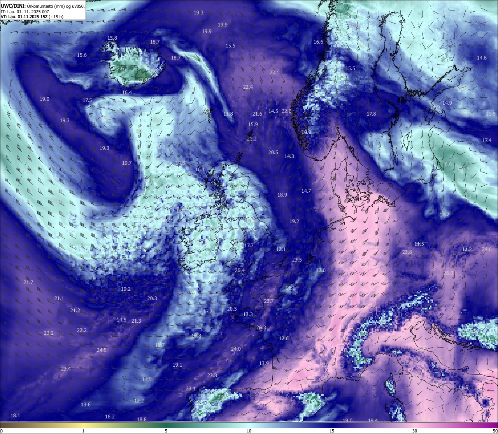Click the 12.2 value near the bottom
This screenshot has height=434, width=498.
coord(139,401)
